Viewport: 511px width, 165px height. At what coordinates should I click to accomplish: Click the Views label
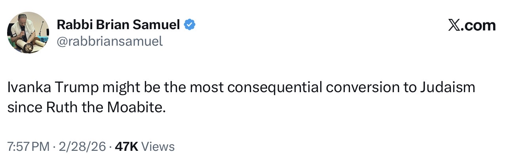(x=158, y=147)
